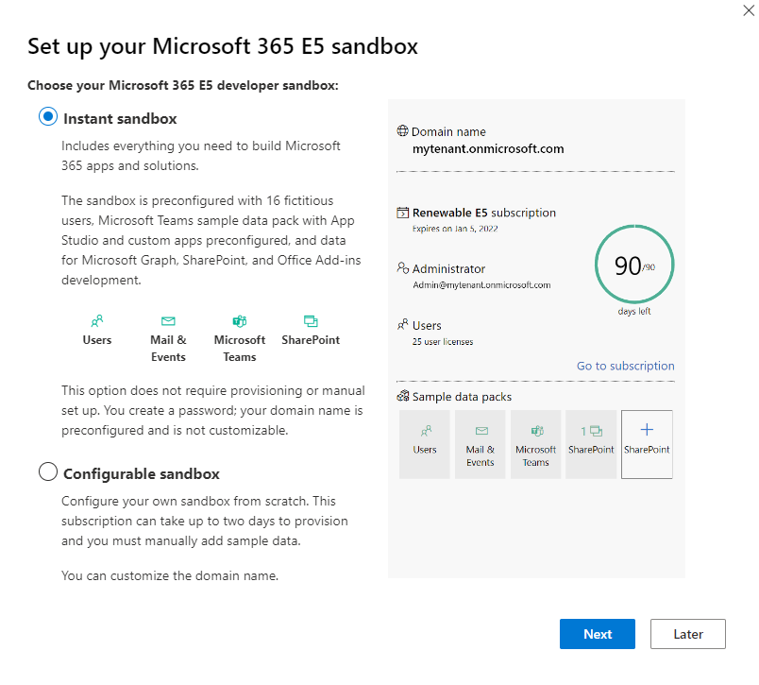Click the Next button

coord(598,634)
